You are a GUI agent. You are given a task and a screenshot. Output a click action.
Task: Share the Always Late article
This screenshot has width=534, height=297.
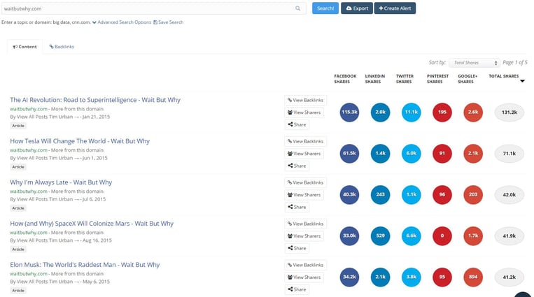click(297, 207)
